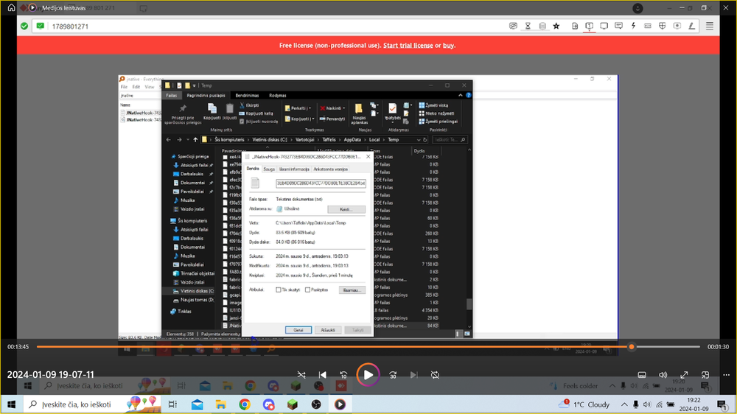This screenshot has height=414, width=737.
Task: Skip back 10 seconds
Action: pyautogui.click(x=343, y=375)
